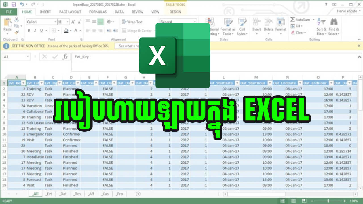
Task: Toggle Wrap Text
Action: point(132,22)
